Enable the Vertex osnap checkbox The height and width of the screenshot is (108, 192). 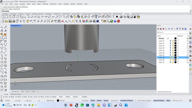64,97
